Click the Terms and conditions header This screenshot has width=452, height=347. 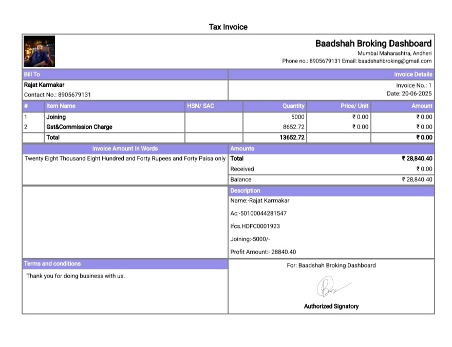(x=52, y=264)
